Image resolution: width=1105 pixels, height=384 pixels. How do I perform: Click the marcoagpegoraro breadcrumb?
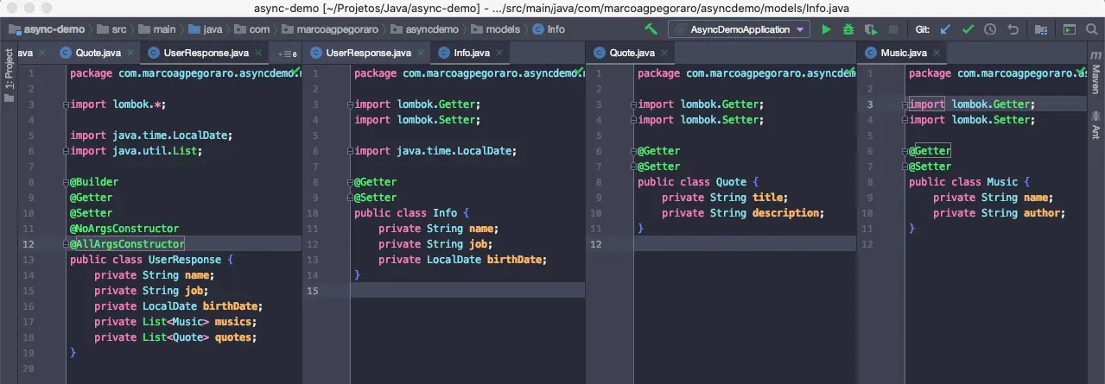331,29
